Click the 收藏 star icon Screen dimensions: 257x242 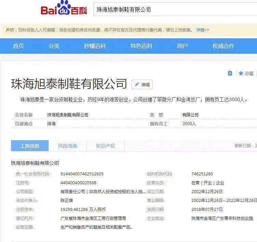click(x=241, y=73)
